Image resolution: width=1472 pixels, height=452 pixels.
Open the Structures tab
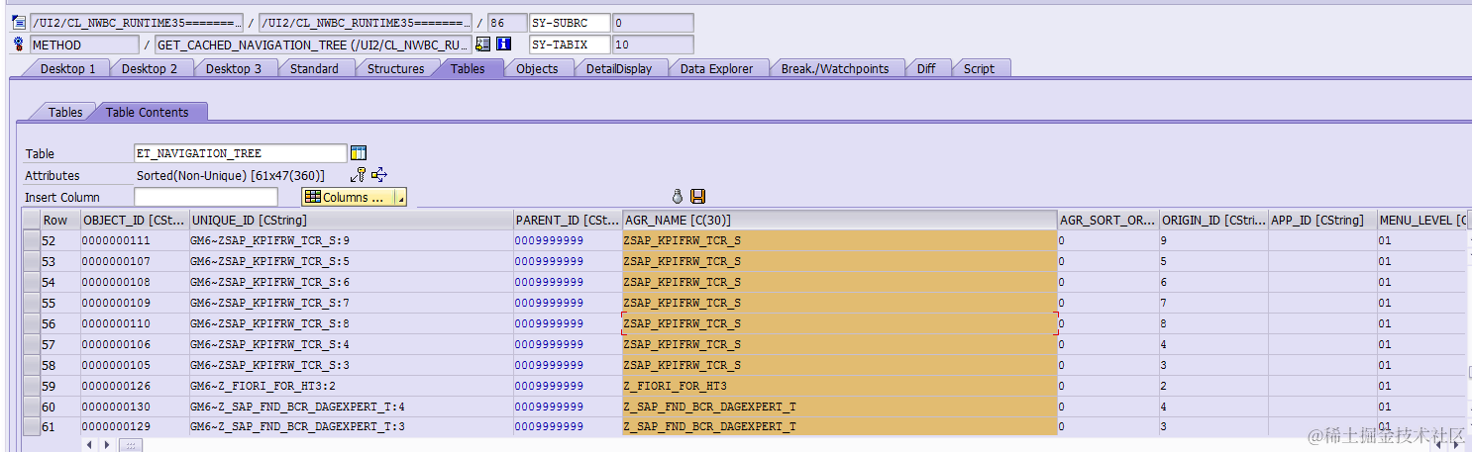click(395, 68)
